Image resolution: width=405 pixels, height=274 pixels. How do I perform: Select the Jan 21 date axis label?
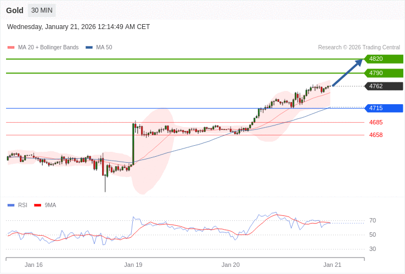(332, 265)
